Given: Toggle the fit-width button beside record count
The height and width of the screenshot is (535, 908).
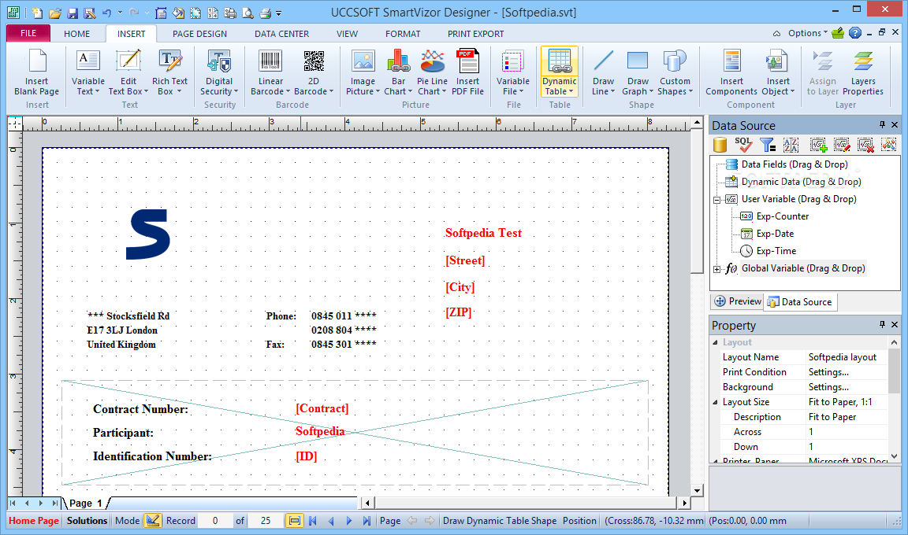Looking at the screenshot, I should click(294, 521).
